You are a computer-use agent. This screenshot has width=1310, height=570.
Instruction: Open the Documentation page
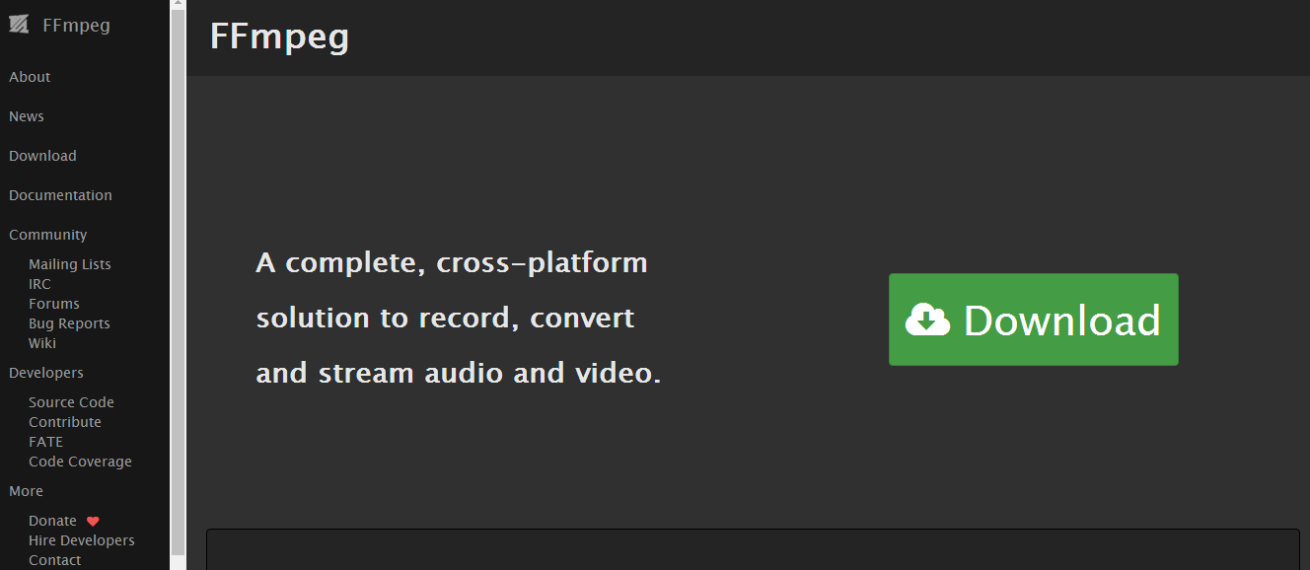click(60, 195)
